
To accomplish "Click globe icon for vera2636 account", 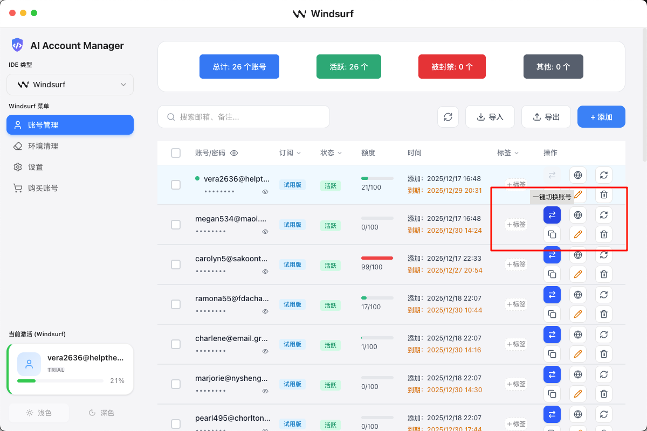I will [578, 175].
